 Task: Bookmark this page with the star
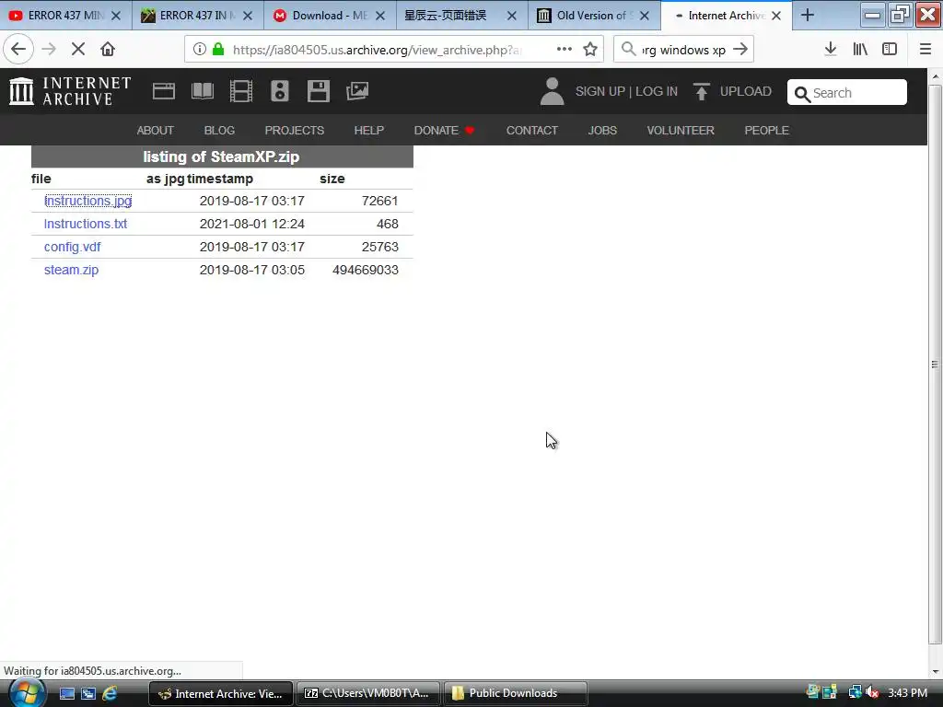tap(590, 50)
